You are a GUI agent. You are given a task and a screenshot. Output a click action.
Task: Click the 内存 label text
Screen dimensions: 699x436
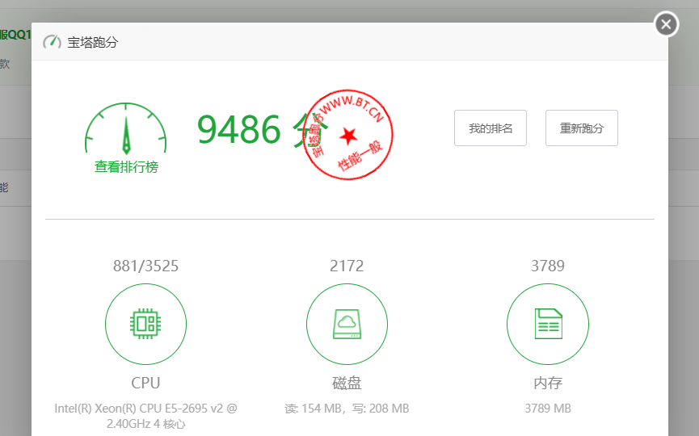coord(548,383)
